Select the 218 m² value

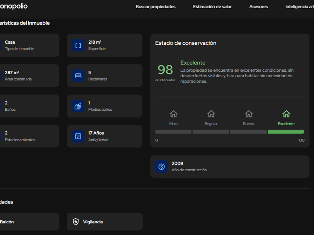click(95, 42)
